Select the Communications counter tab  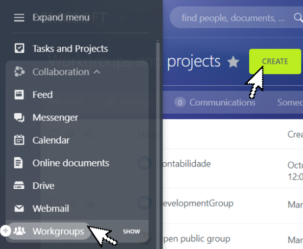pyautogui.click(x=215, y=103)
